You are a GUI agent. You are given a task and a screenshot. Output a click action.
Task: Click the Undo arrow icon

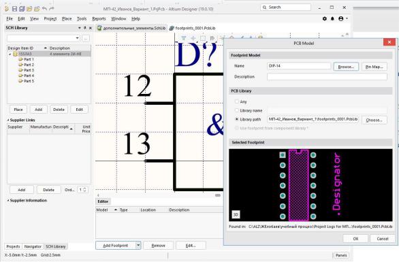(44, 9)
